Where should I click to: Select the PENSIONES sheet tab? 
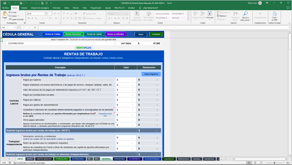pos(120,159)
